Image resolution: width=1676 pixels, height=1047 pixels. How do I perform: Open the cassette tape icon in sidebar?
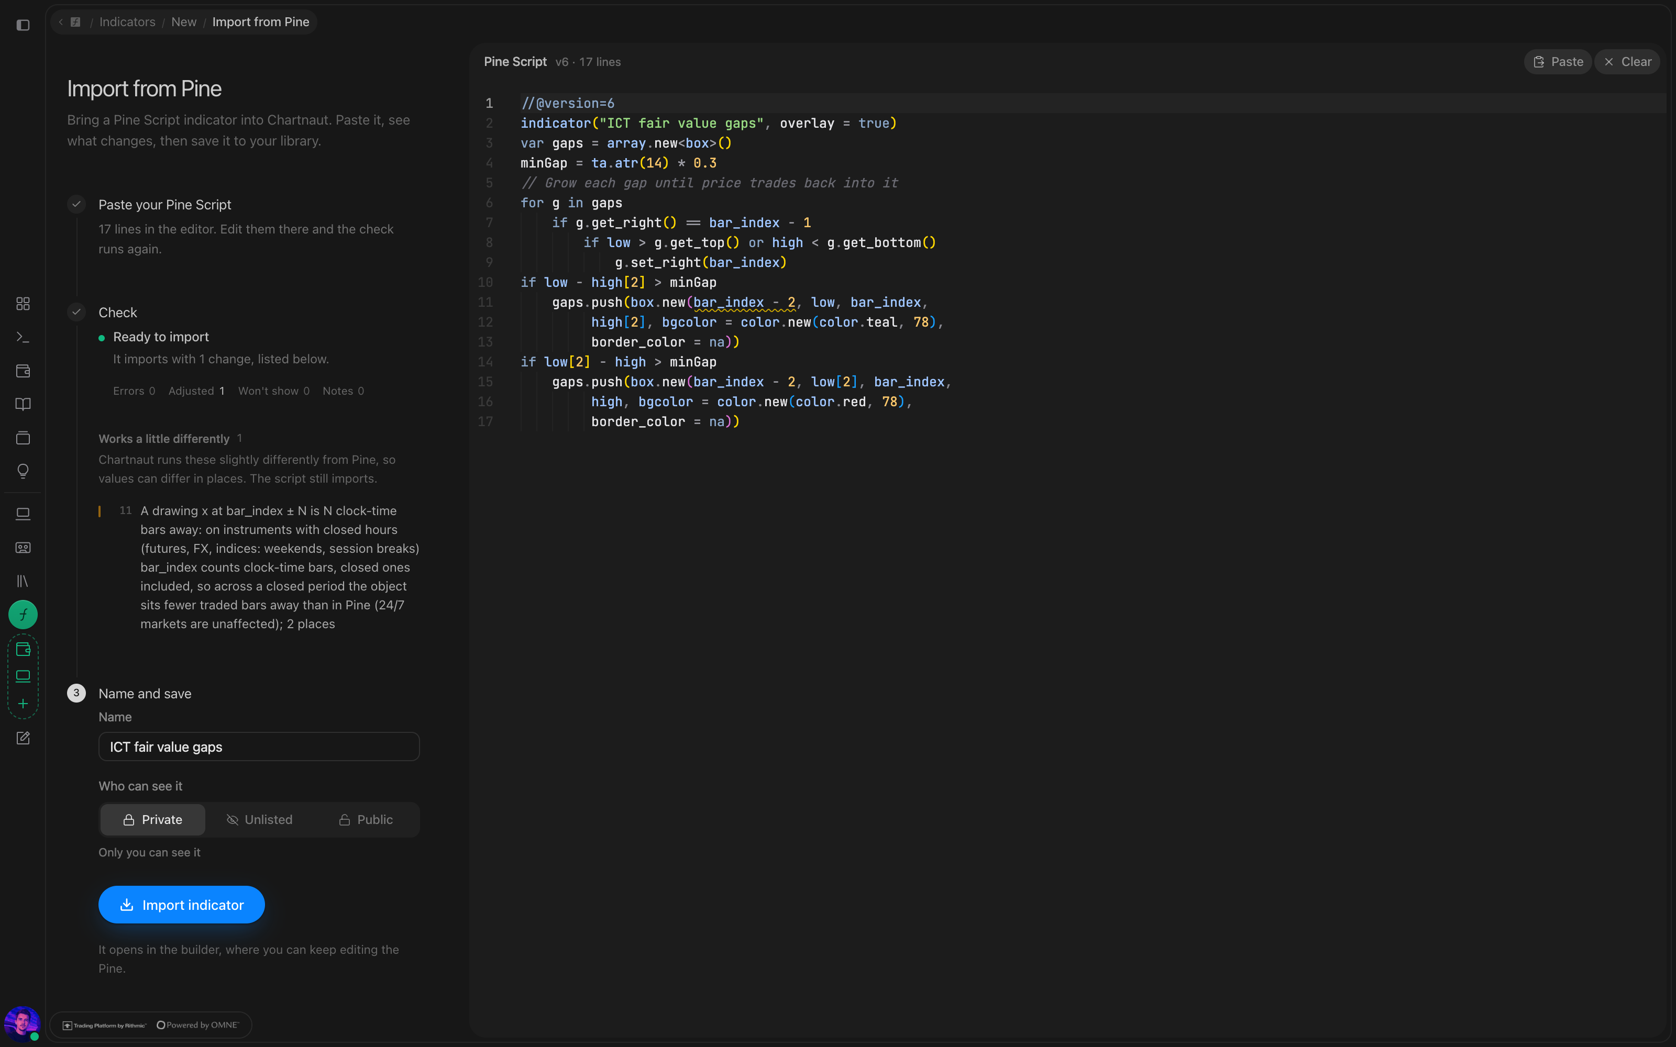23,548
